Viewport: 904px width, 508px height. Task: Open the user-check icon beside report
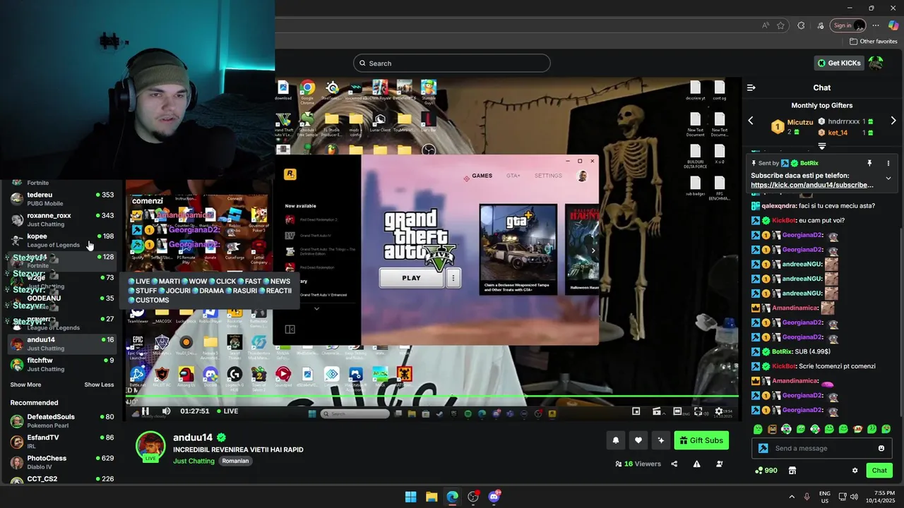click(720, 464)
